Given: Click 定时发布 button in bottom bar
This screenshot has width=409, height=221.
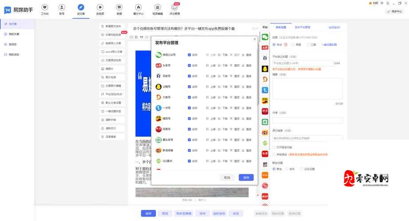Looking at the screenshot, I should tap(219, 213).
